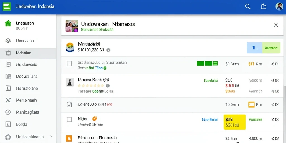Select Undozana in the sidebar
The image size is (286, 143).
click(25, 41)
